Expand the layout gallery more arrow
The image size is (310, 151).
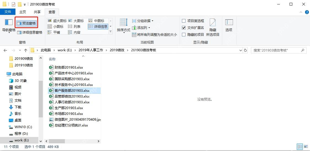(110, 32)
